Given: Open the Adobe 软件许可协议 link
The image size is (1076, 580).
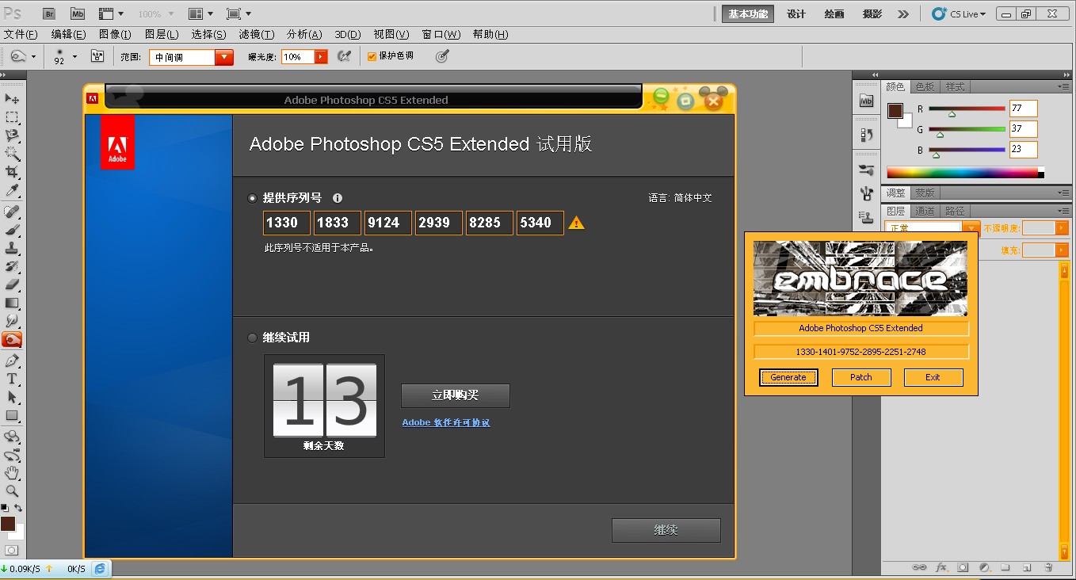Looking at the screenshot, I should coord(446,422).
